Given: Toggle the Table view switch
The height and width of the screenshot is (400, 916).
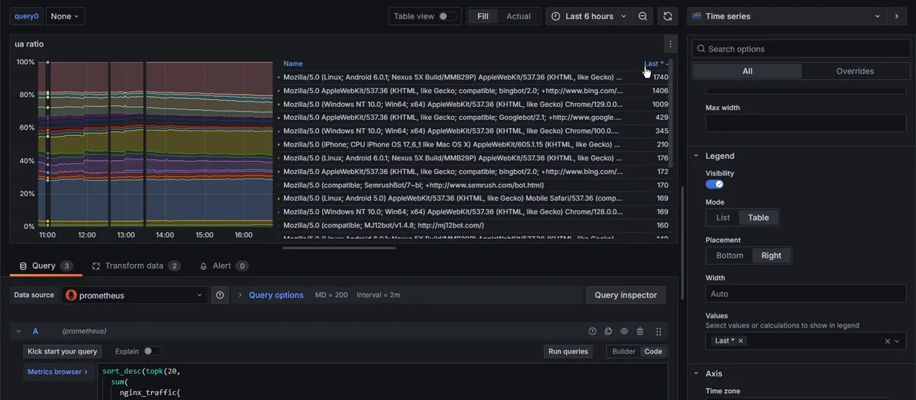Looking at the screenshot, I should pyautogui.click(x=447, y=16).
